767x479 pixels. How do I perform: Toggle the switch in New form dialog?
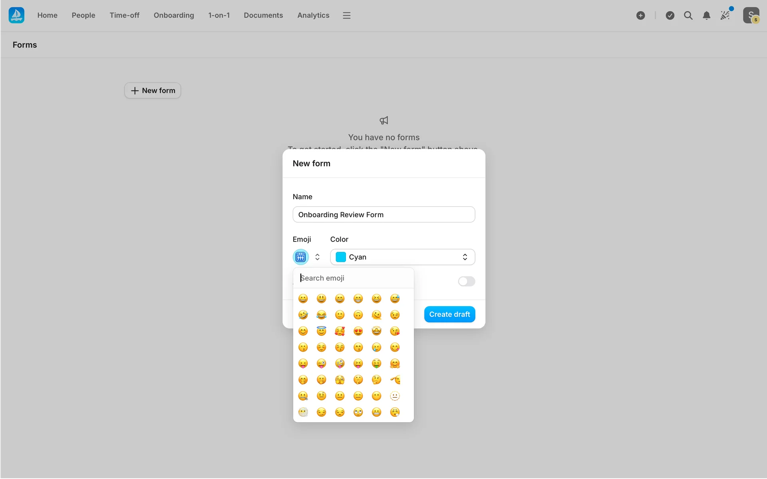(x=466, y=281)
